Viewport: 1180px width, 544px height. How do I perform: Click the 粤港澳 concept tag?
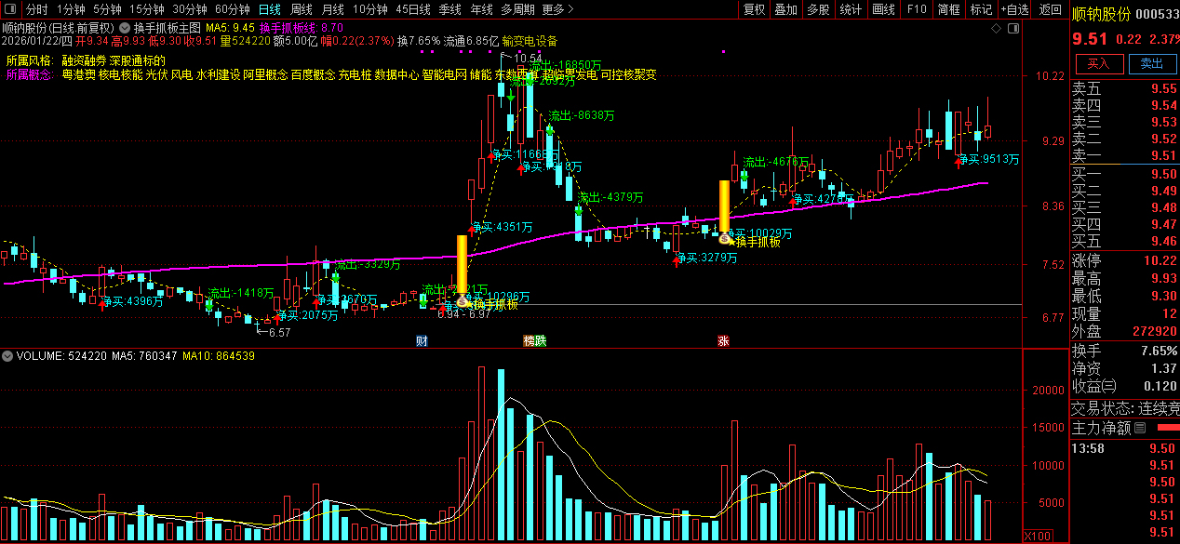pos(78,73)
